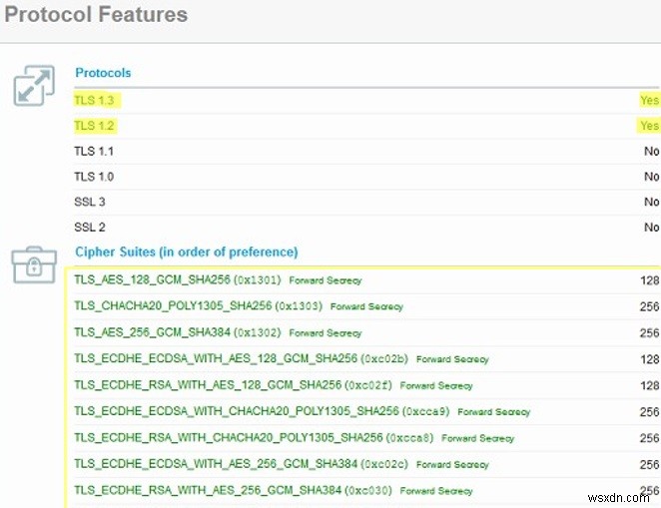Click the SSL 2 protocol entry
This screenshot has height=508, width=661.
click(90, 228)
